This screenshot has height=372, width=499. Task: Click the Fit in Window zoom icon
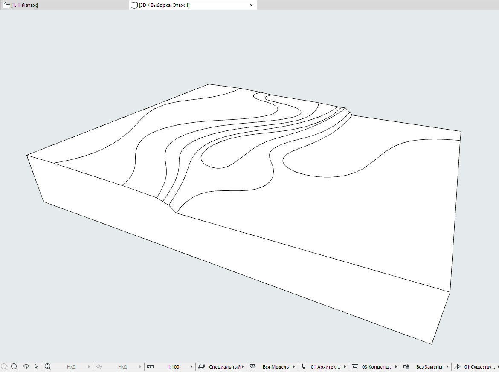(48, 366)
